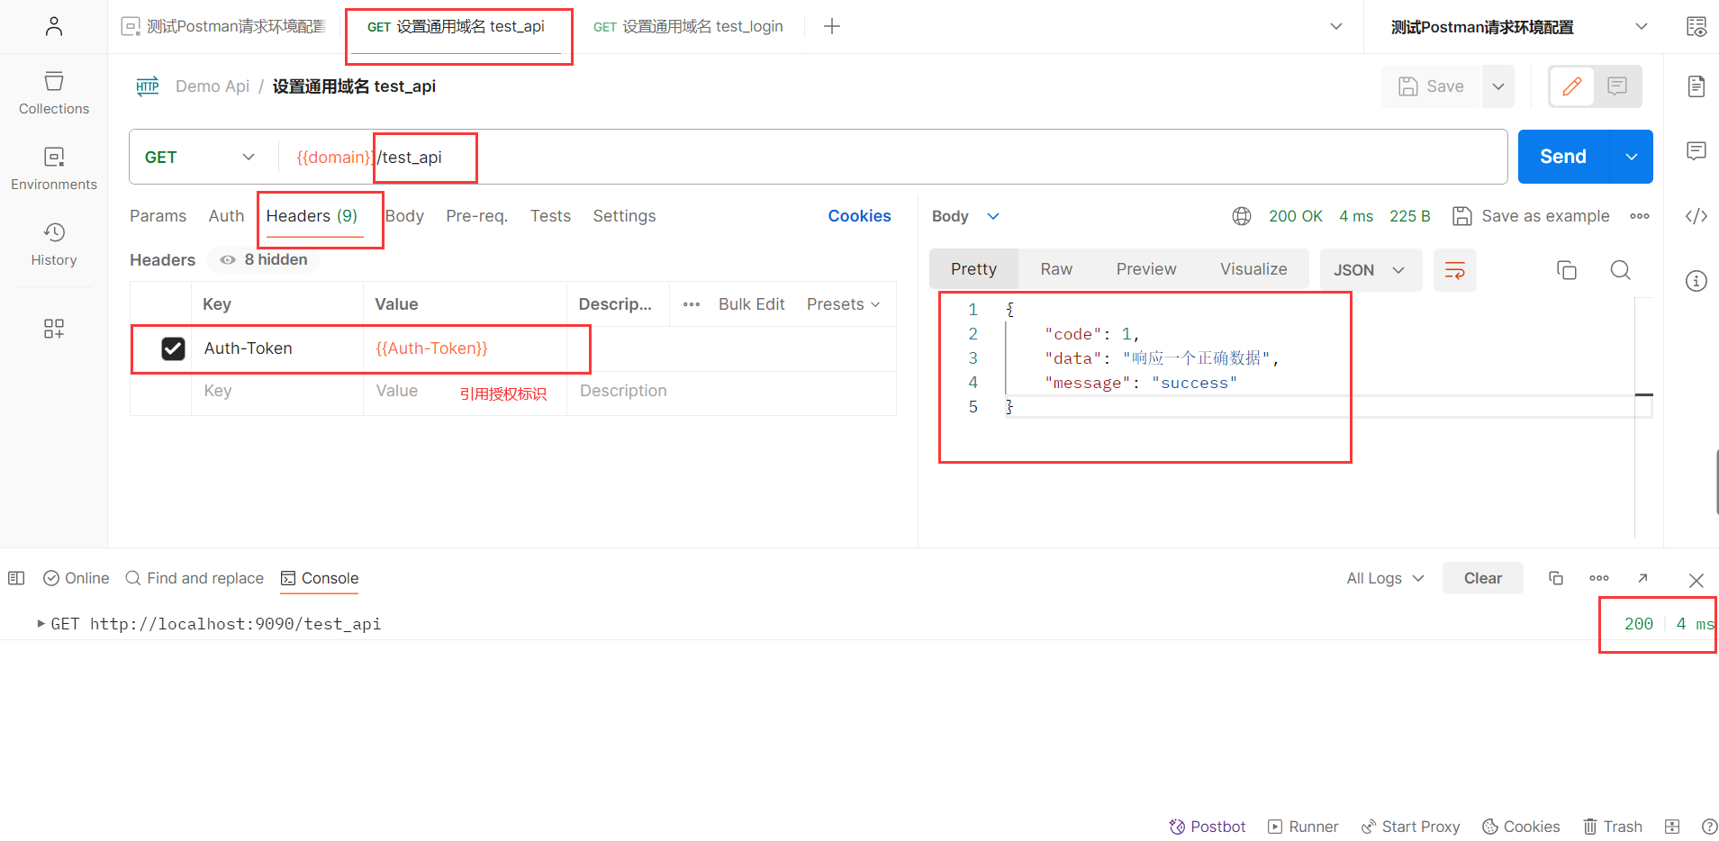The image size is (1719, 841).
Task: Open the environment quick look icon
Action: point(1696,27)
